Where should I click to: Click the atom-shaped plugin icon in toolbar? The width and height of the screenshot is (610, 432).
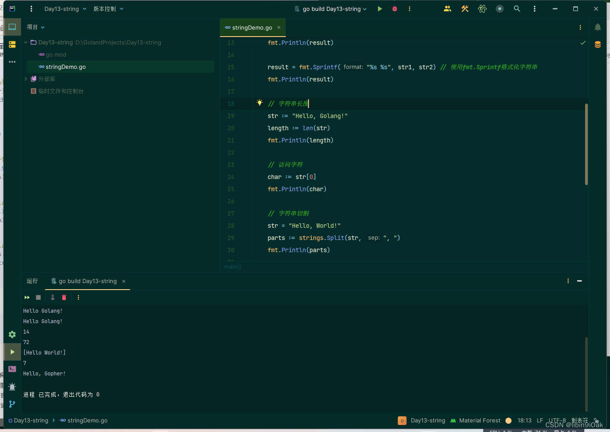point(482,9)
